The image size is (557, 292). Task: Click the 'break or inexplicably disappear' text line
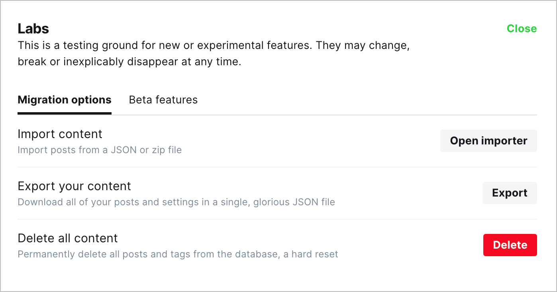click(x=129, y=62)
